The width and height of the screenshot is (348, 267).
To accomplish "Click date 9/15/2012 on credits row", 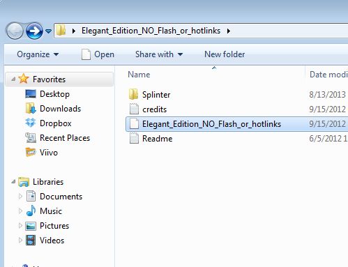I will [x=327, y=109].
